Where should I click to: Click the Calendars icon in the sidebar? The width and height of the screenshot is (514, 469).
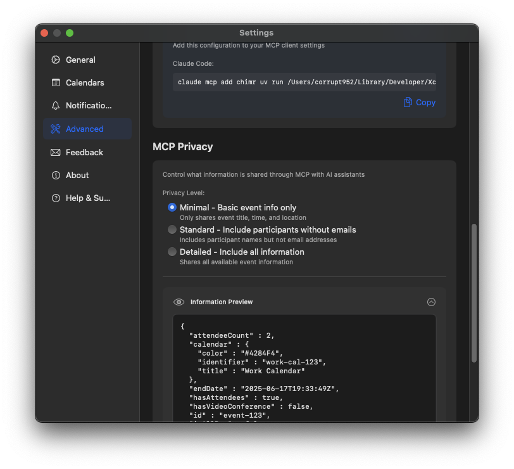(56, 82)
